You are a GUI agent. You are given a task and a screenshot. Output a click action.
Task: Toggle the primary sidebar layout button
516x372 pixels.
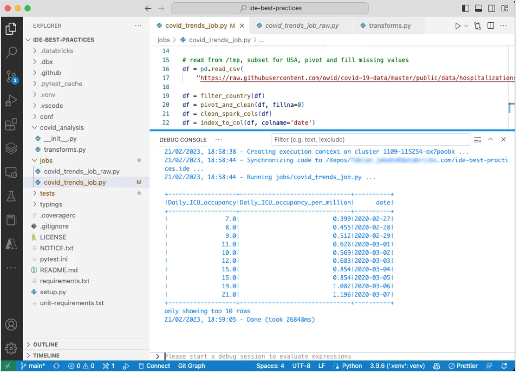point(466,8)
